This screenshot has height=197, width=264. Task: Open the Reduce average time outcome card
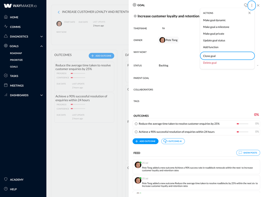tap(84, 77)
